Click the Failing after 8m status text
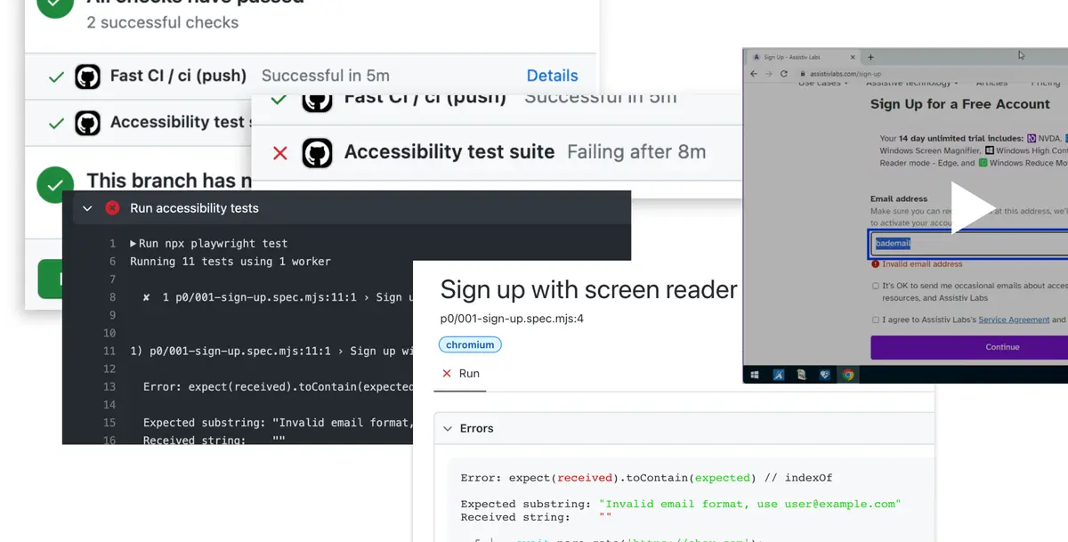1068x542 pixels. (x=636, y=152)
